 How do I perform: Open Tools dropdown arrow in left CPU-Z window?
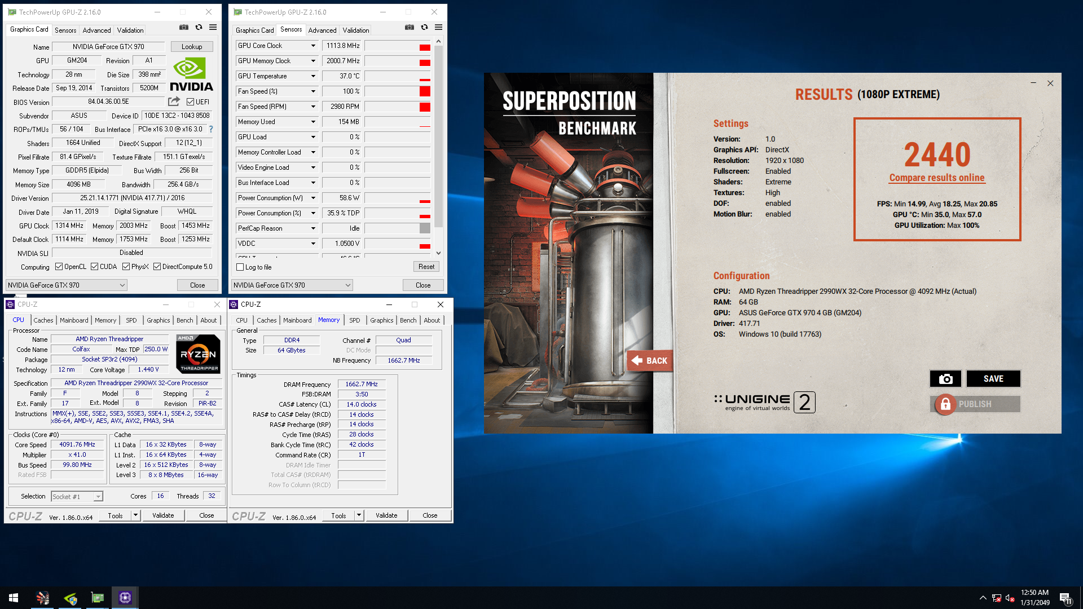click(x=135, y=515)
